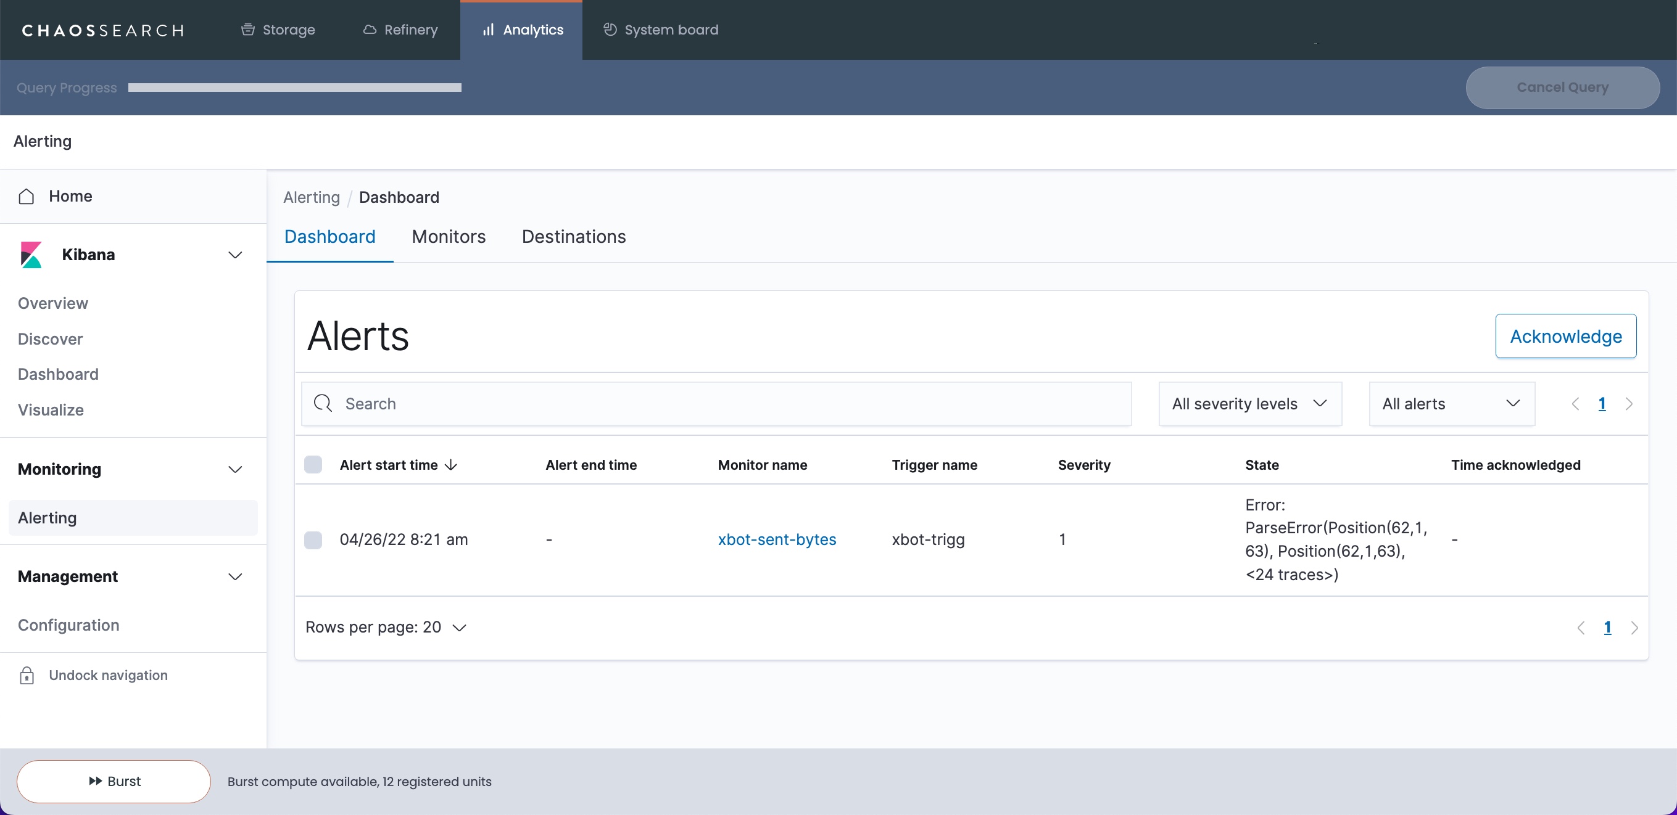Toggle the select-all alerts checkbox
1677x815 pixels.
pos(313,464)
